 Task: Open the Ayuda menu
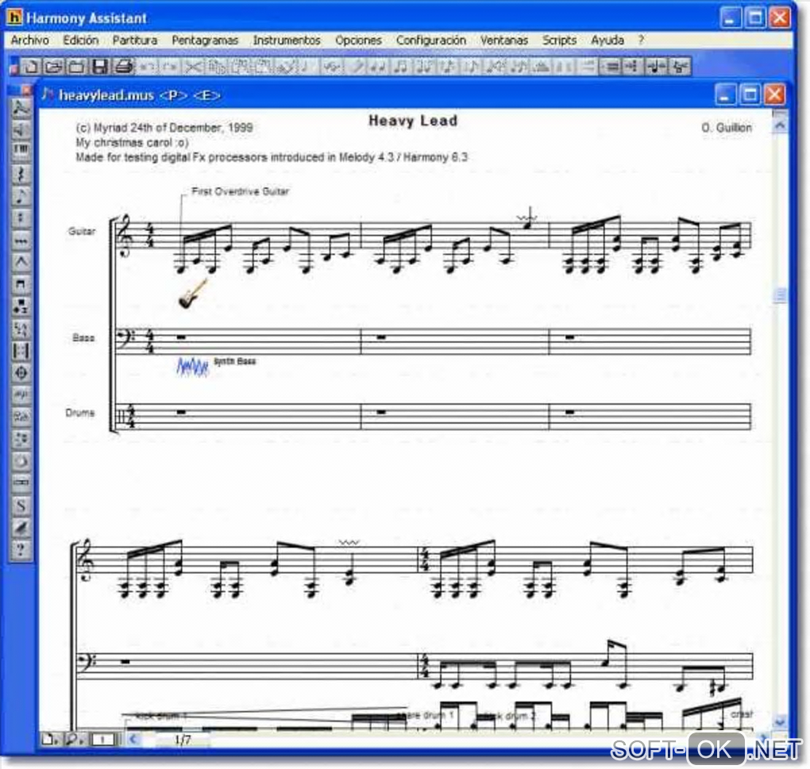click(x=607, y=40)
